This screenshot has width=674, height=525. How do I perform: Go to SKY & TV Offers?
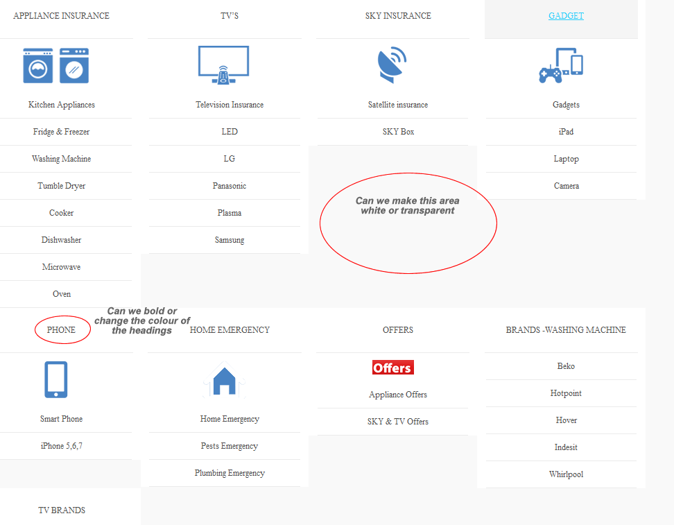pos(398,422)
